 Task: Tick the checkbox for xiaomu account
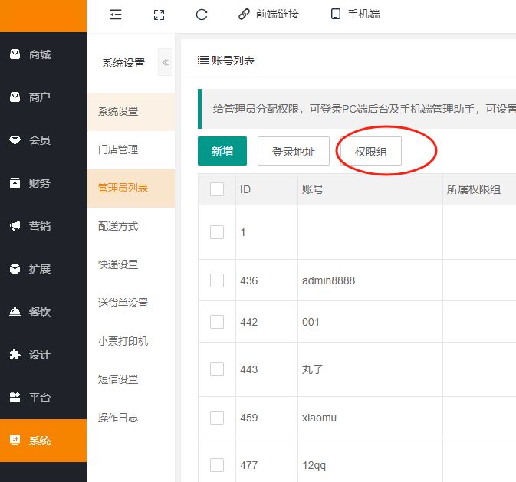tap(217, 418)
